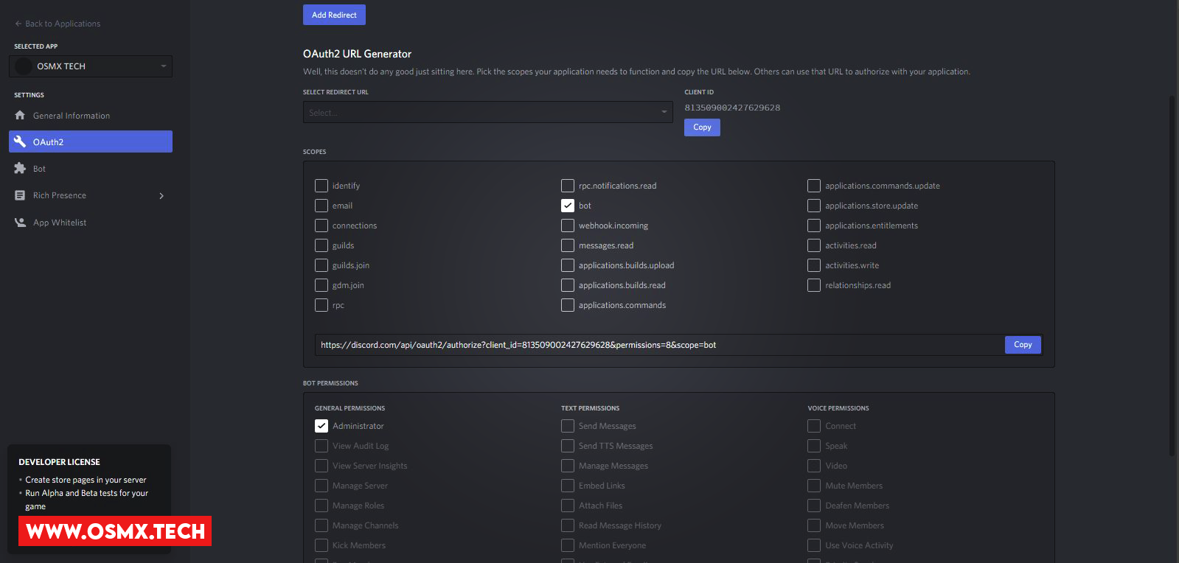This screenshot has width=1179, height=563.
Task: Check the Mute Members permission
Action: coord(814,486)
